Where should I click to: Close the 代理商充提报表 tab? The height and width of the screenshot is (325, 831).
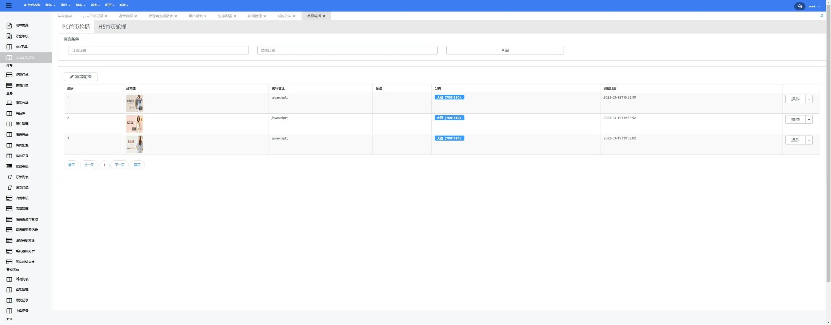click(176, 16)
